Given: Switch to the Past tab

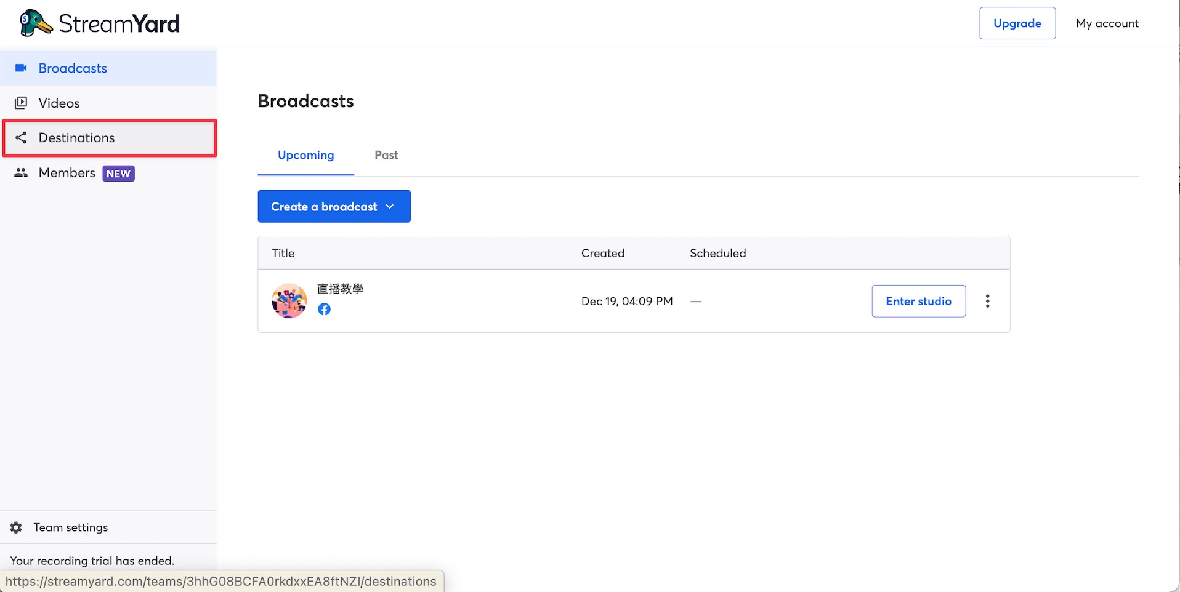Looking at the screenshot, I should pos(386,155).
